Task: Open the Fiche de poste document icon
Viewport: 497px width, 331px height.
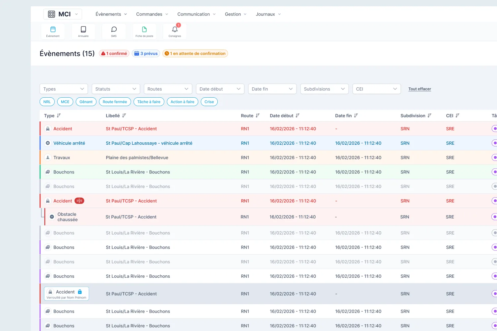Action: [x=144, y=31]
